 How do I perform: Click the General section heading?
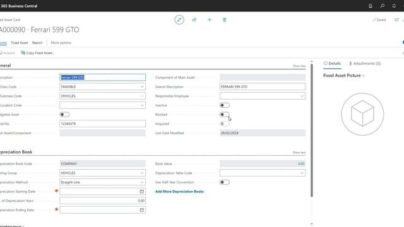pyautogui.click(x=6, y=66)
